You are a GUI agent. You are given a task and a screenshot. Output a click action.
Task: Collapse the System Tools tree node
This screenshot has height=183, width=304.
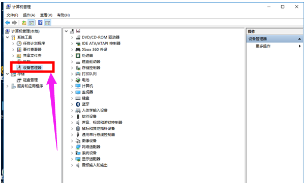click(7, 38)
